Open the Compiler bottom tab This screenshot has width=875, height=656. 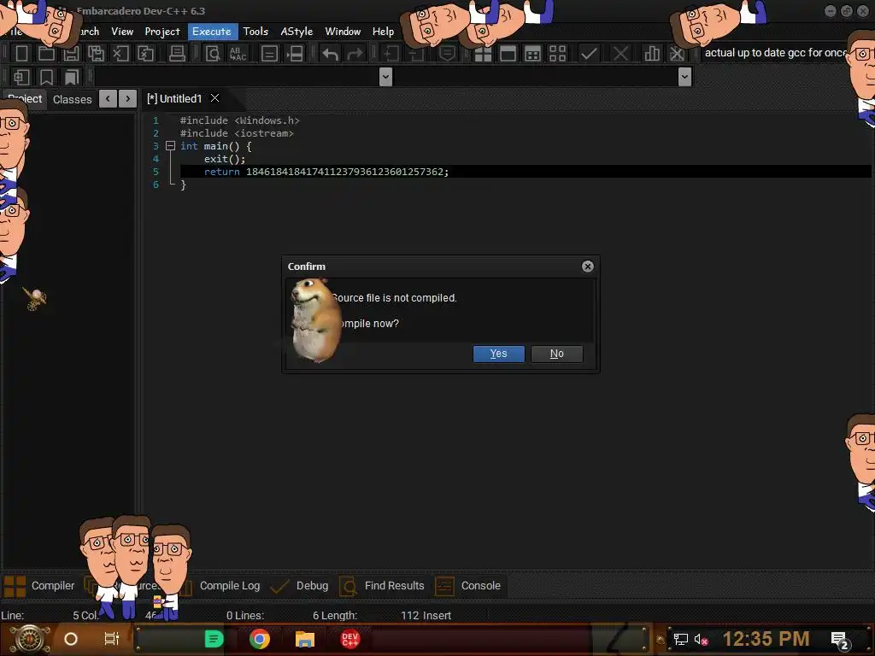pyautogui.click(x=39, y=586)
